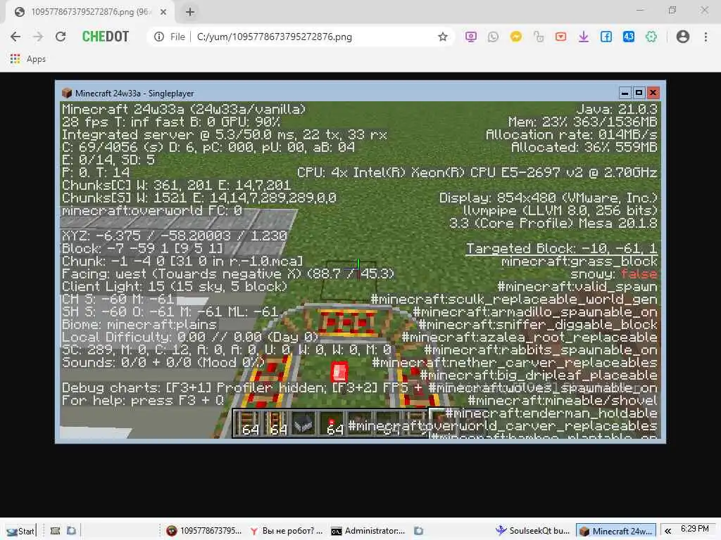721x540 pixels.
Task: Select second hotbar slot with 64 rails
Action: click(275, 423)
